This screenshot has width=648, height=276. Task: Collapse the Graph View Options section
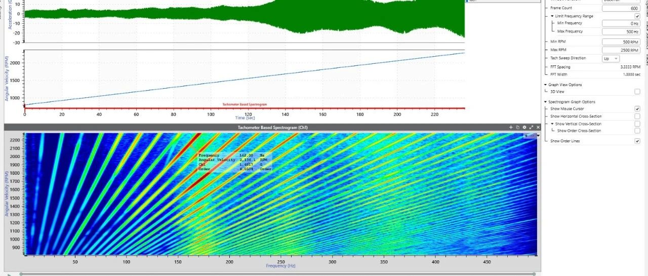coord(545,85)
